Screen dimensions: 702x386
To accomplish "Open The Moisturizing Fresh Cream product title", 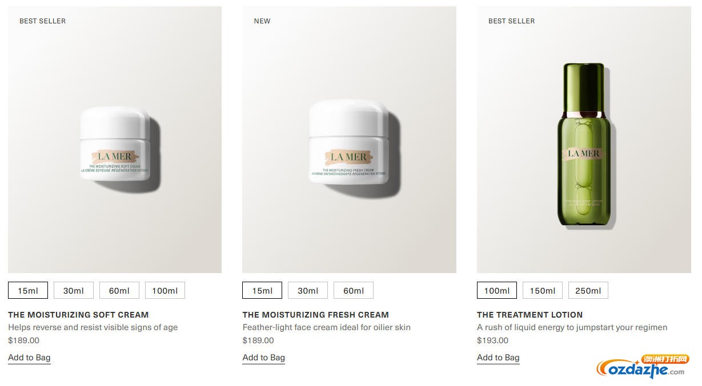I will (316, 315).
